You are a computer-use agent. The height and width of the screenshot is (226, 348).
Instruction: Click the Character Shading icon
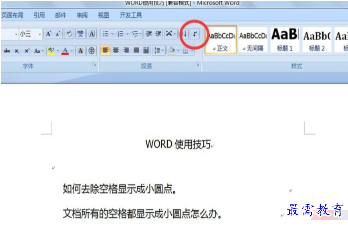pyautogui.click(x=80, y=51)
